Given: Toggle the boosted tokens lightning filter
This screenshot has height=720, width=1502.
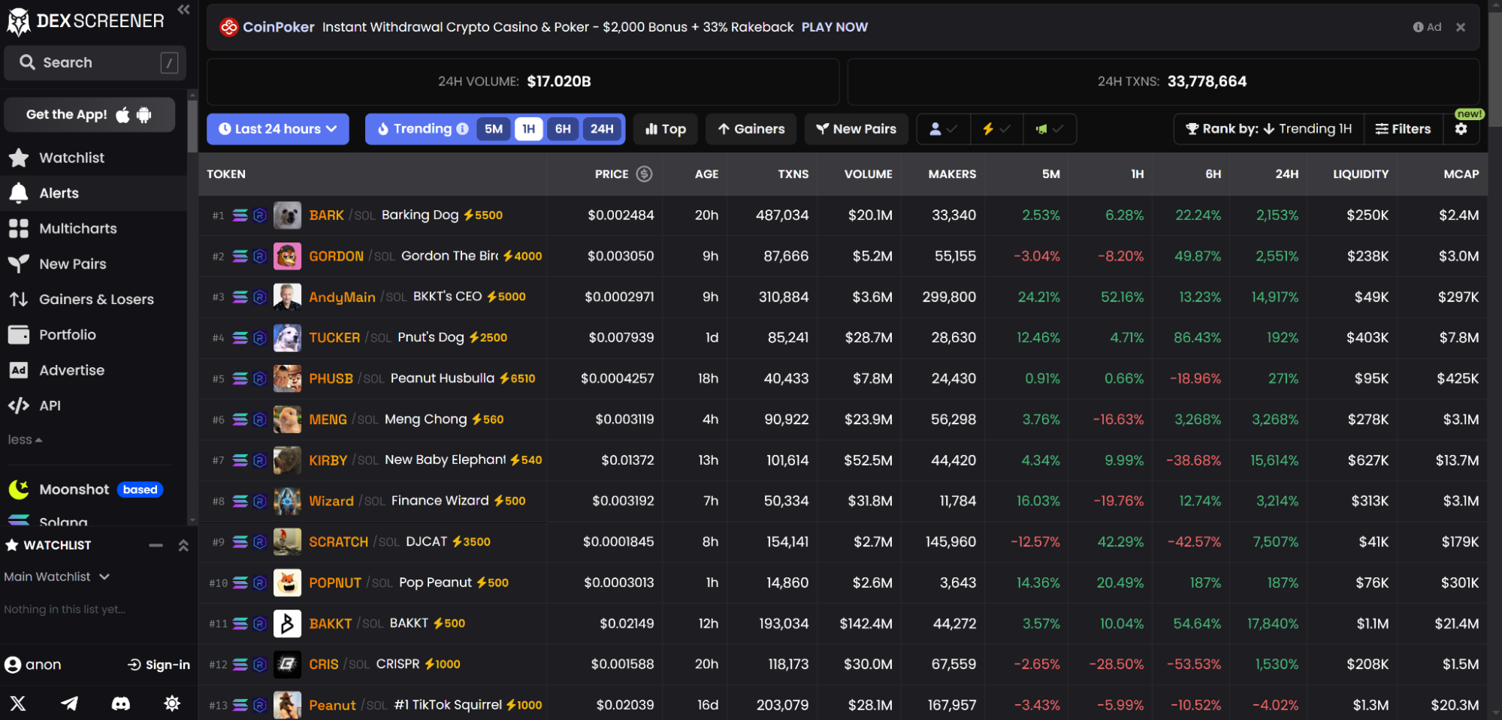Looking at the screenshot, I should click(996, 129).
